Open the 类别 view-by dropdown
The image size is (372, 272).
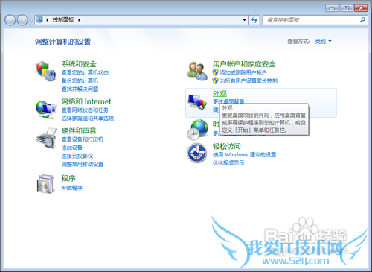[x=323, y=41]
